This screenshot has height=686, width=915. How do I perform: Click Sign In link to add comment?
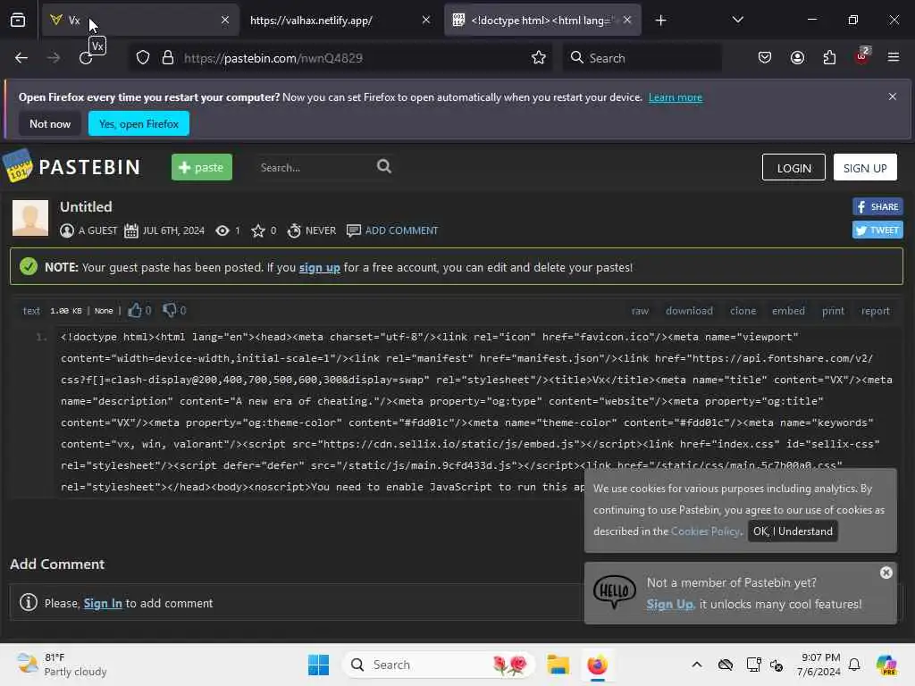pos(103,603)
